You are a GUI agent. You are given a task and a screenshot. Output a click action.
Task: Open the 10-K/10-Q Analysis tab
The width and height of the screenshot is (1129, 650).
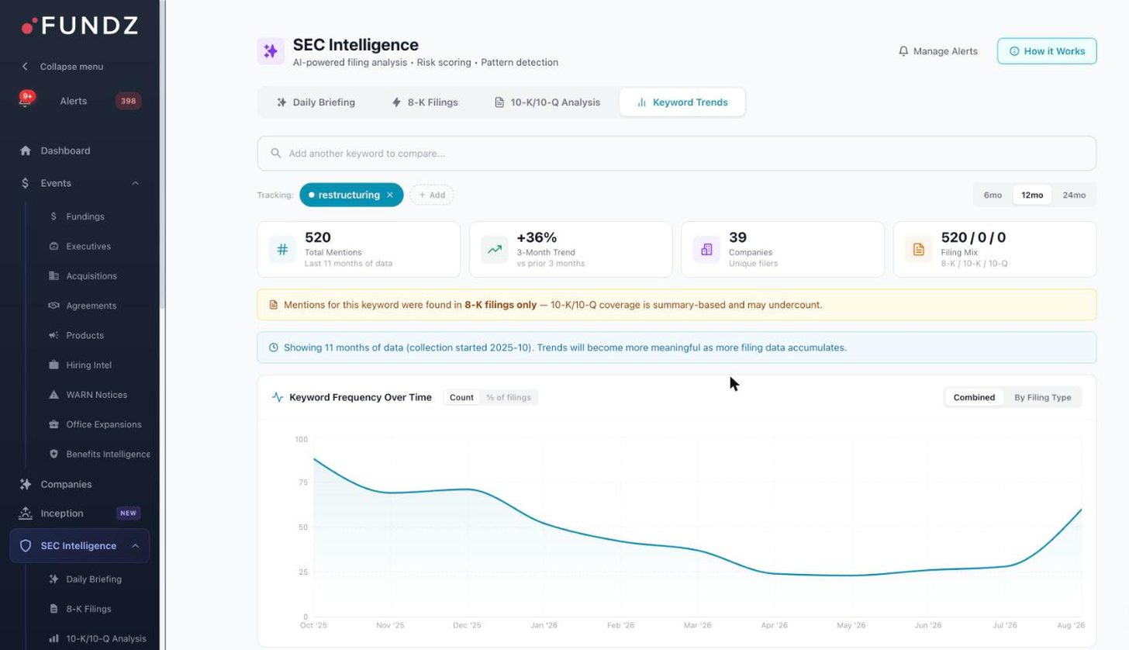tap(547, 102)
